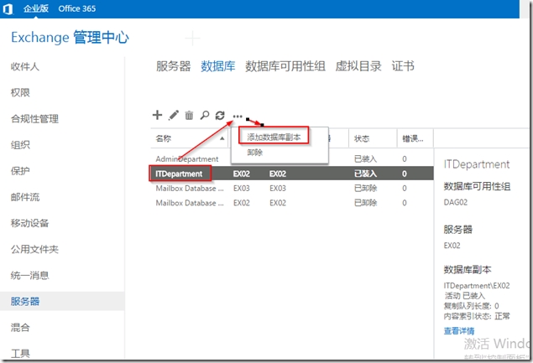Viewport: 533px width, 363px height.
Task: Click the delete trash can icon
Action: coord(189,116)
